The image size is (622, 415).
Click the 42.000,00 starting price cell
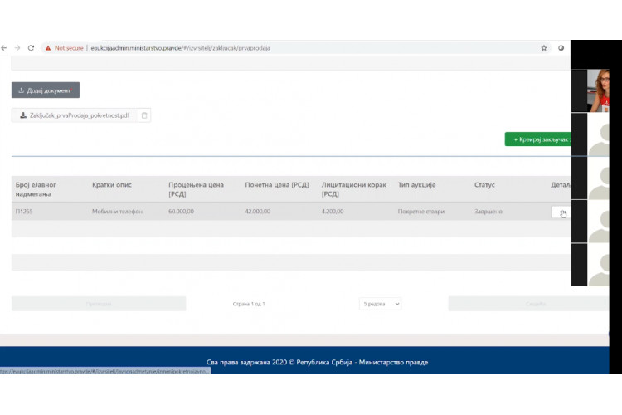pos(257,212)
